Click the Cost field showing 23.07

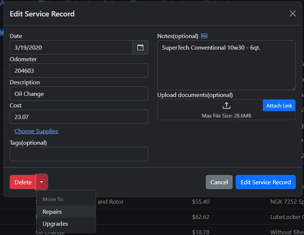(79, 117)
